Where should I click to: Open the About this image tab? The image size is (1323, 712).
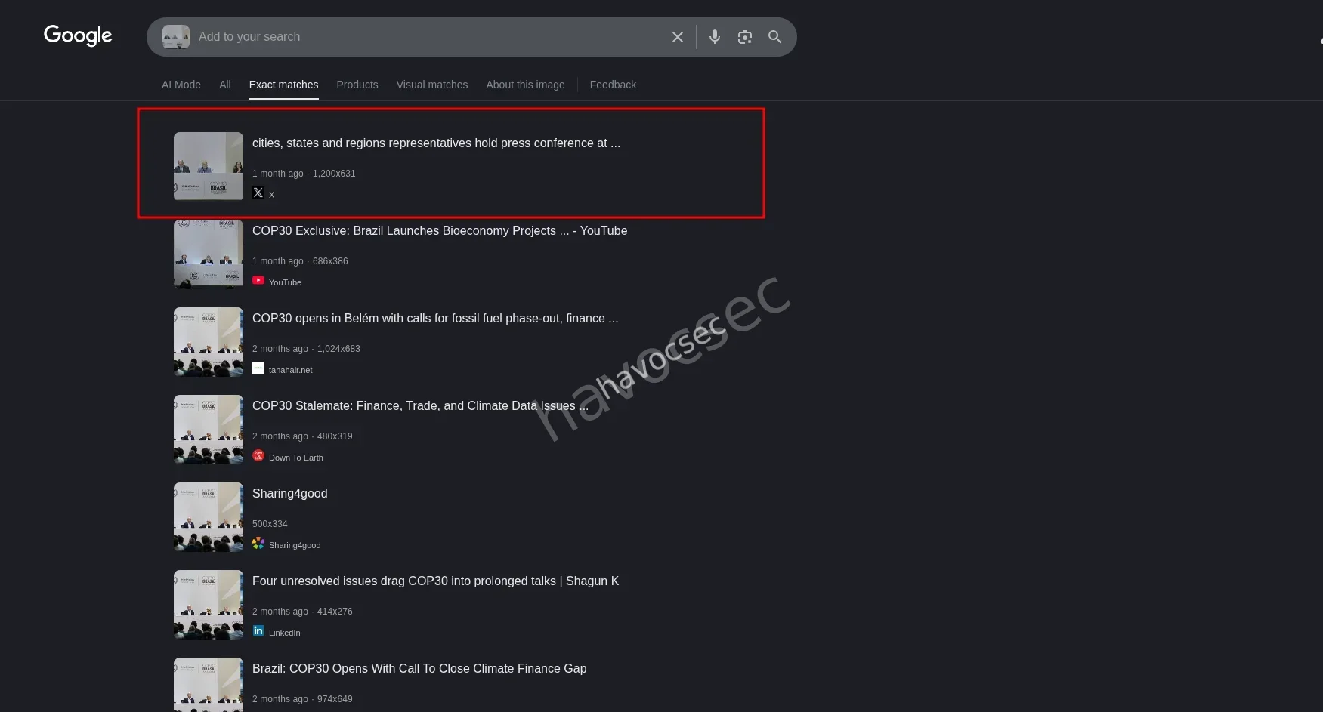pos(525,85)
